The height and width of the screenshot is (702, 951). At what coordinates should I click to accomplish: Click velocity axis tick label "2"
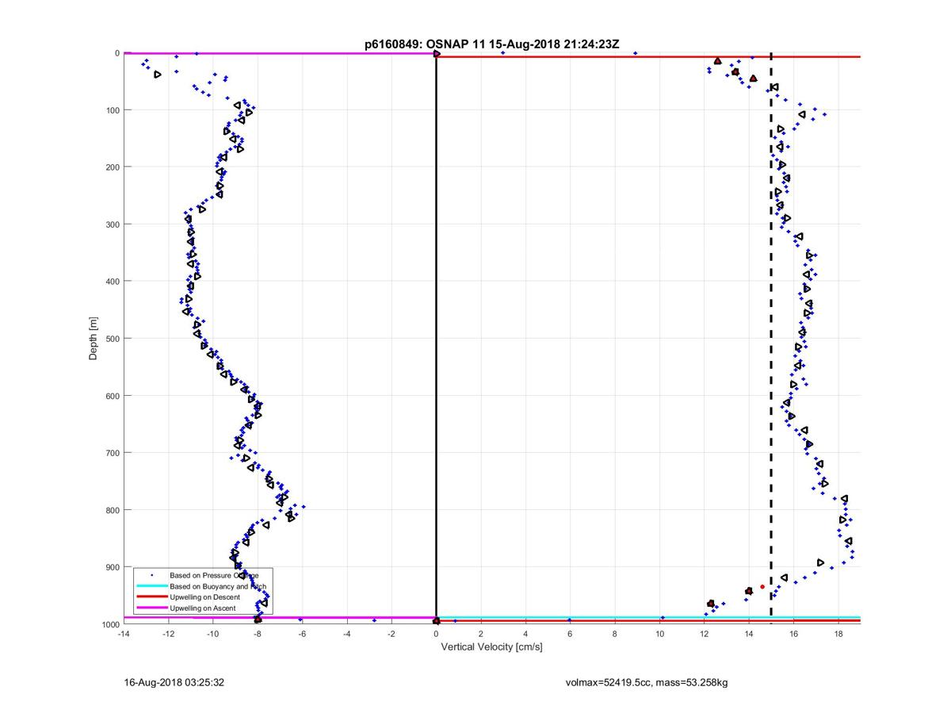tap(481, 634)
